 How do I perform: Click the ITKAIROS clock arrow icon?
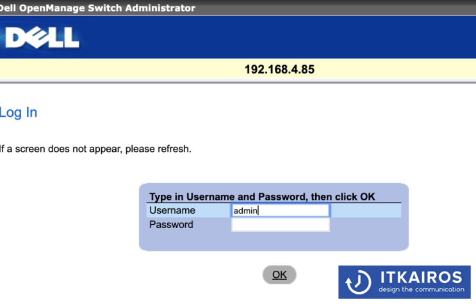click(358, 282)
